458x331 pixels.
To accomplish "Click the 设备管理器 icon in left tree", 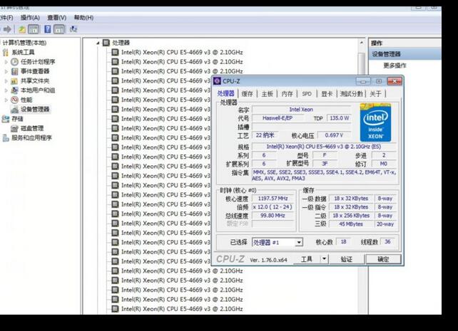I will (x=14, y=110).
